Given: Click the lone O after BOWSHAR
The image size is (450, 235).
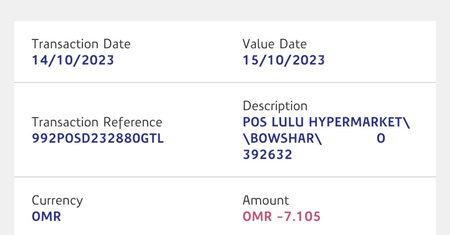Looking at the screenshot, I should pyautogui.click(x=381, y=139).
